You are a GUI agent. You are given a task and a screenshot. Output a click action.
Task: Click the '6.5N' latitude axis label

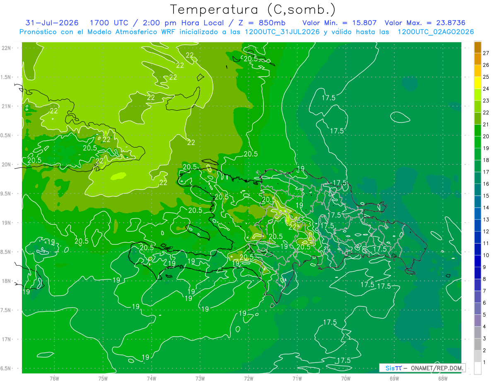click(6, 369)
